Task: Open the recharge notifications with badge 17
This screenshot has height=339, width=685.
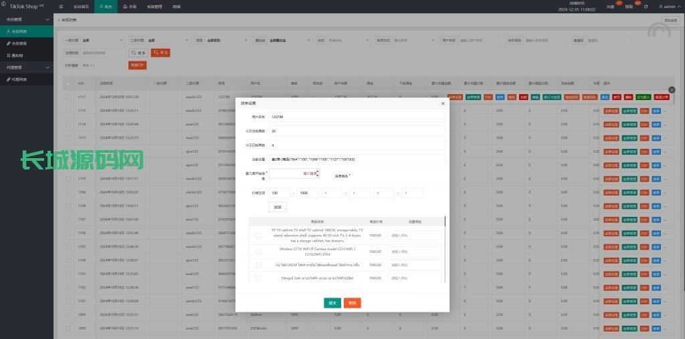Action: (x=610, y=7)
